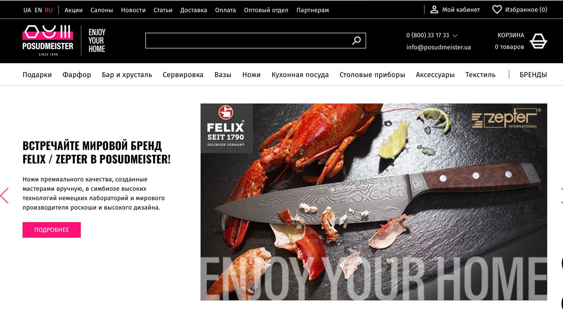
Task: Switch site language to EN
Action: (x=38, y=10)
